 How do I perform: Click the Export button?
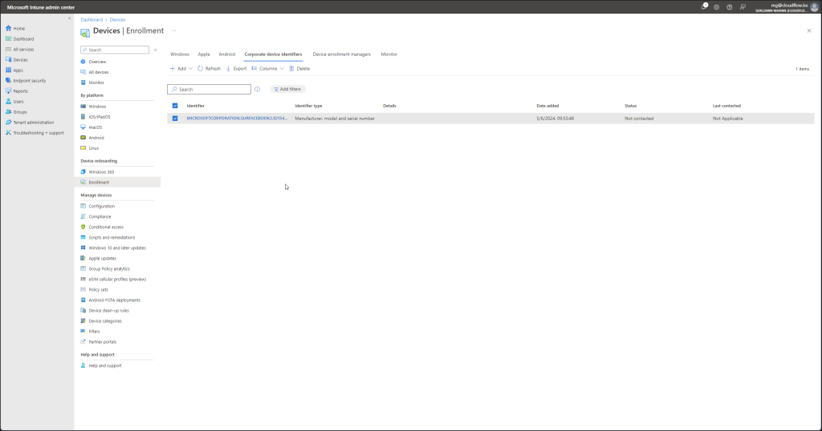click(x=237, y=69)
